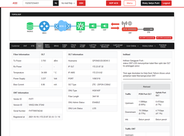Click the ACS STB Connectivity button
This screenshot has width=184, height=136.
pyautogui.click(x=164, y=38)
